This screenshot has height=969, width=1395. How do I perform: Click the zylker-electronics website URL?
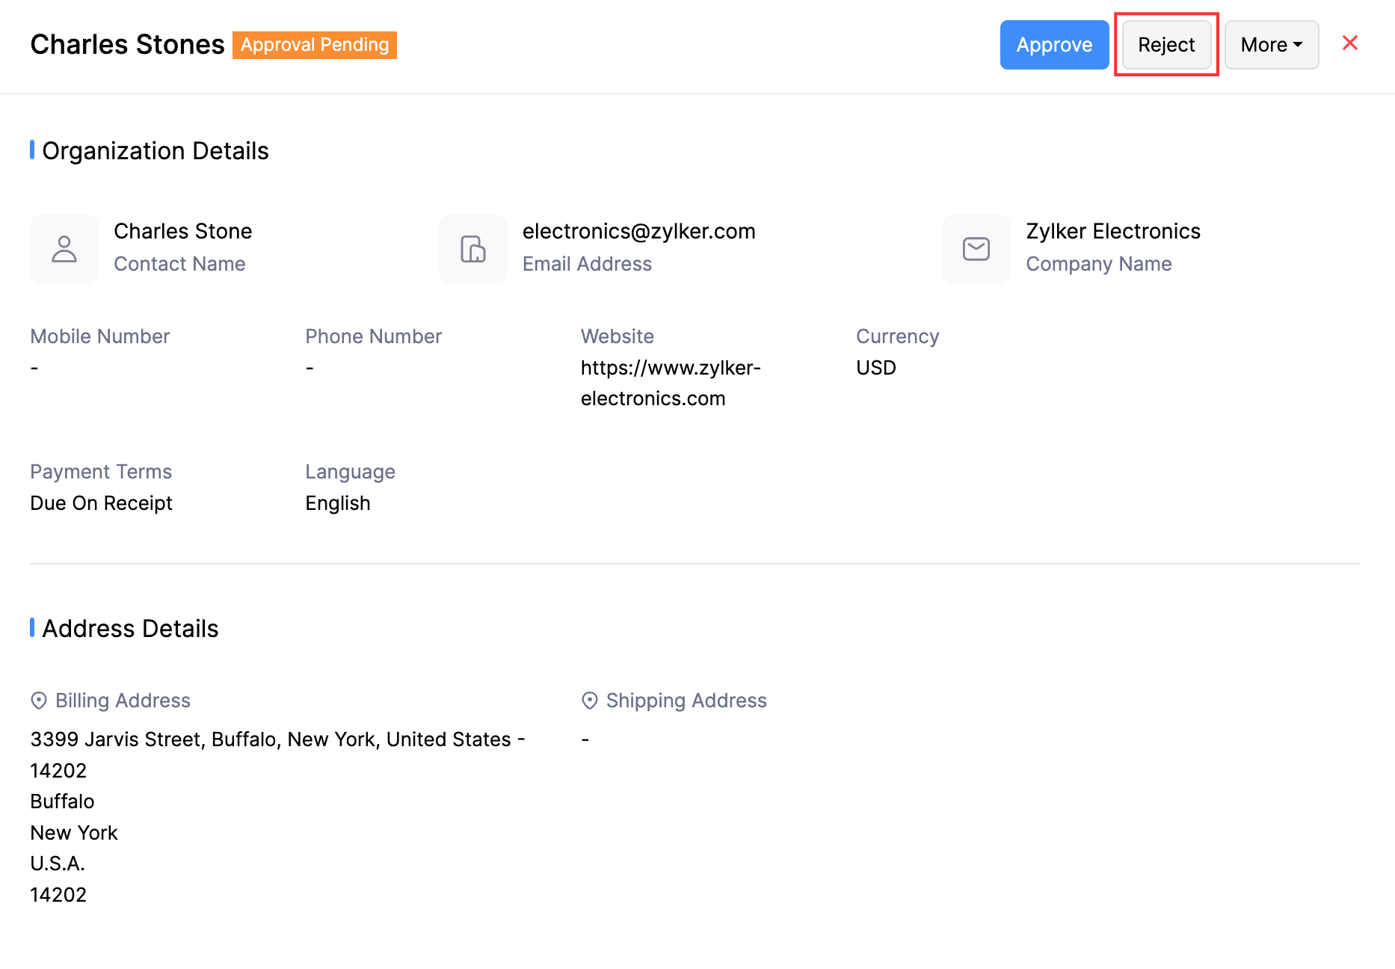[x=670, y=383]
